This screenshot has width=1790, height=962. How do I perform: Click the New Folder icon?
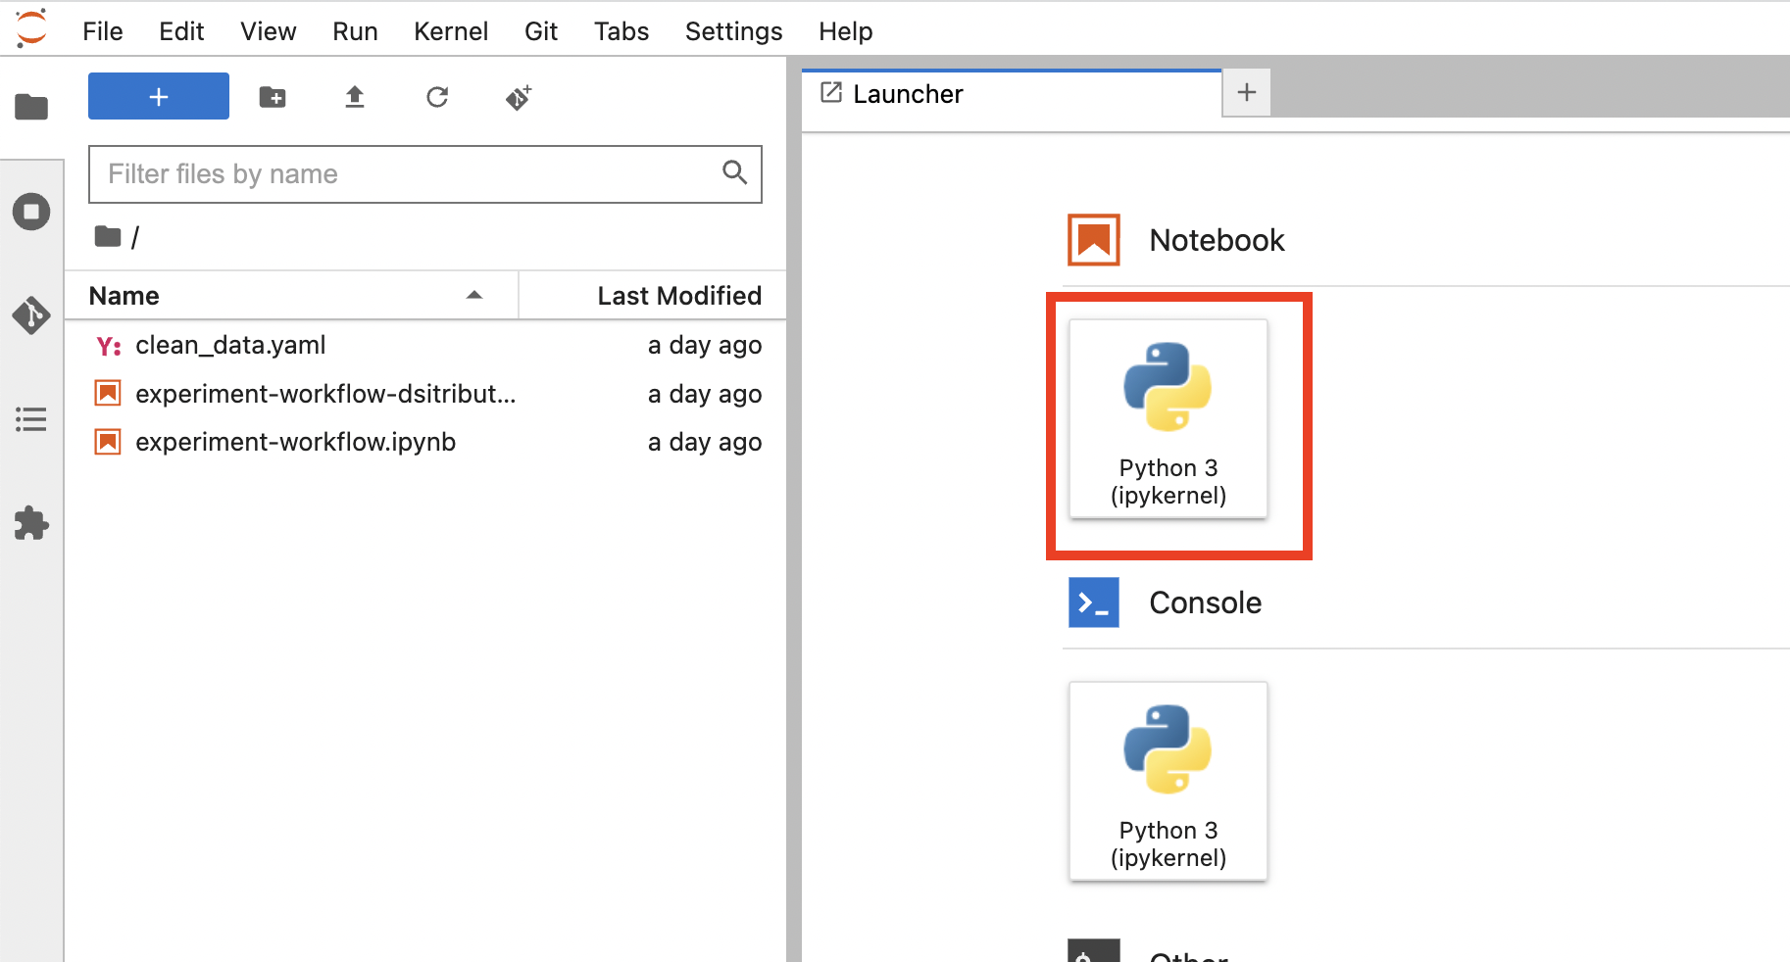(x=273, y=97)
